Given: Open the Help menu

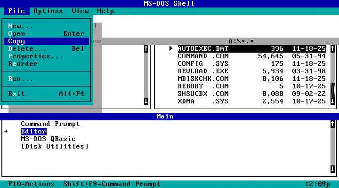Looking at the screenshot, I should pyautogui.click(x=105, y=11).
